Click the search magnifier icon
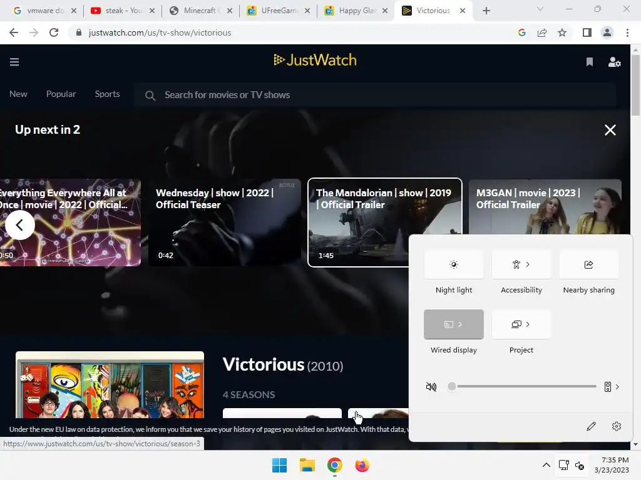 [x=150, y=96]
